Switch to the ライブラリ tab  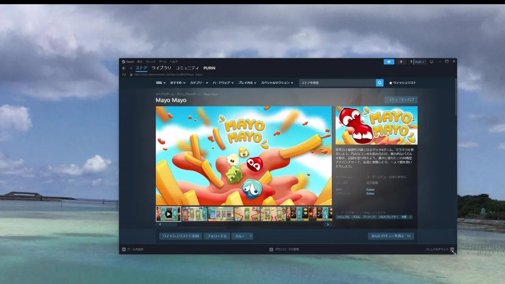tap(161, 68)
